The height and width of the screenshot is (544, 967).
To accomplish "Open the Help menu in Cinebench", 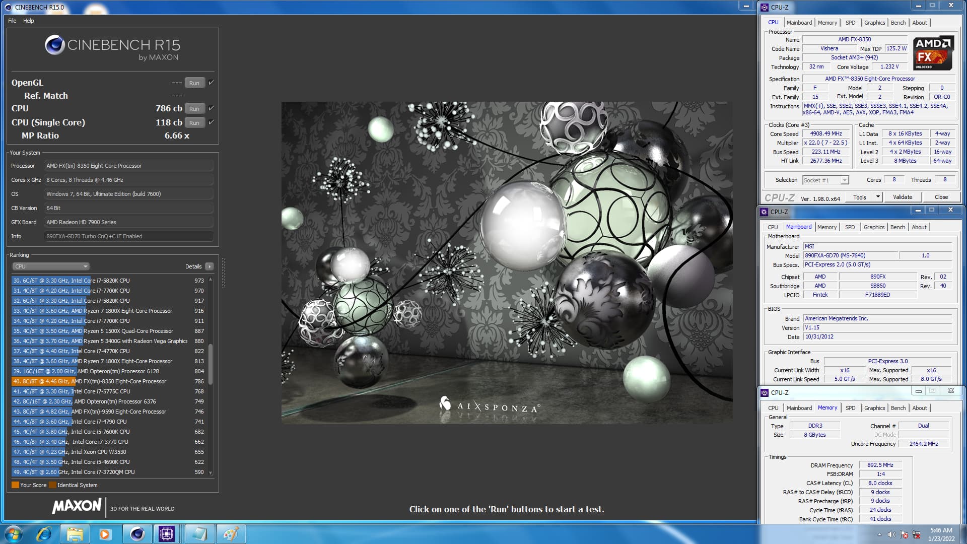I will (x=29, y=21).
